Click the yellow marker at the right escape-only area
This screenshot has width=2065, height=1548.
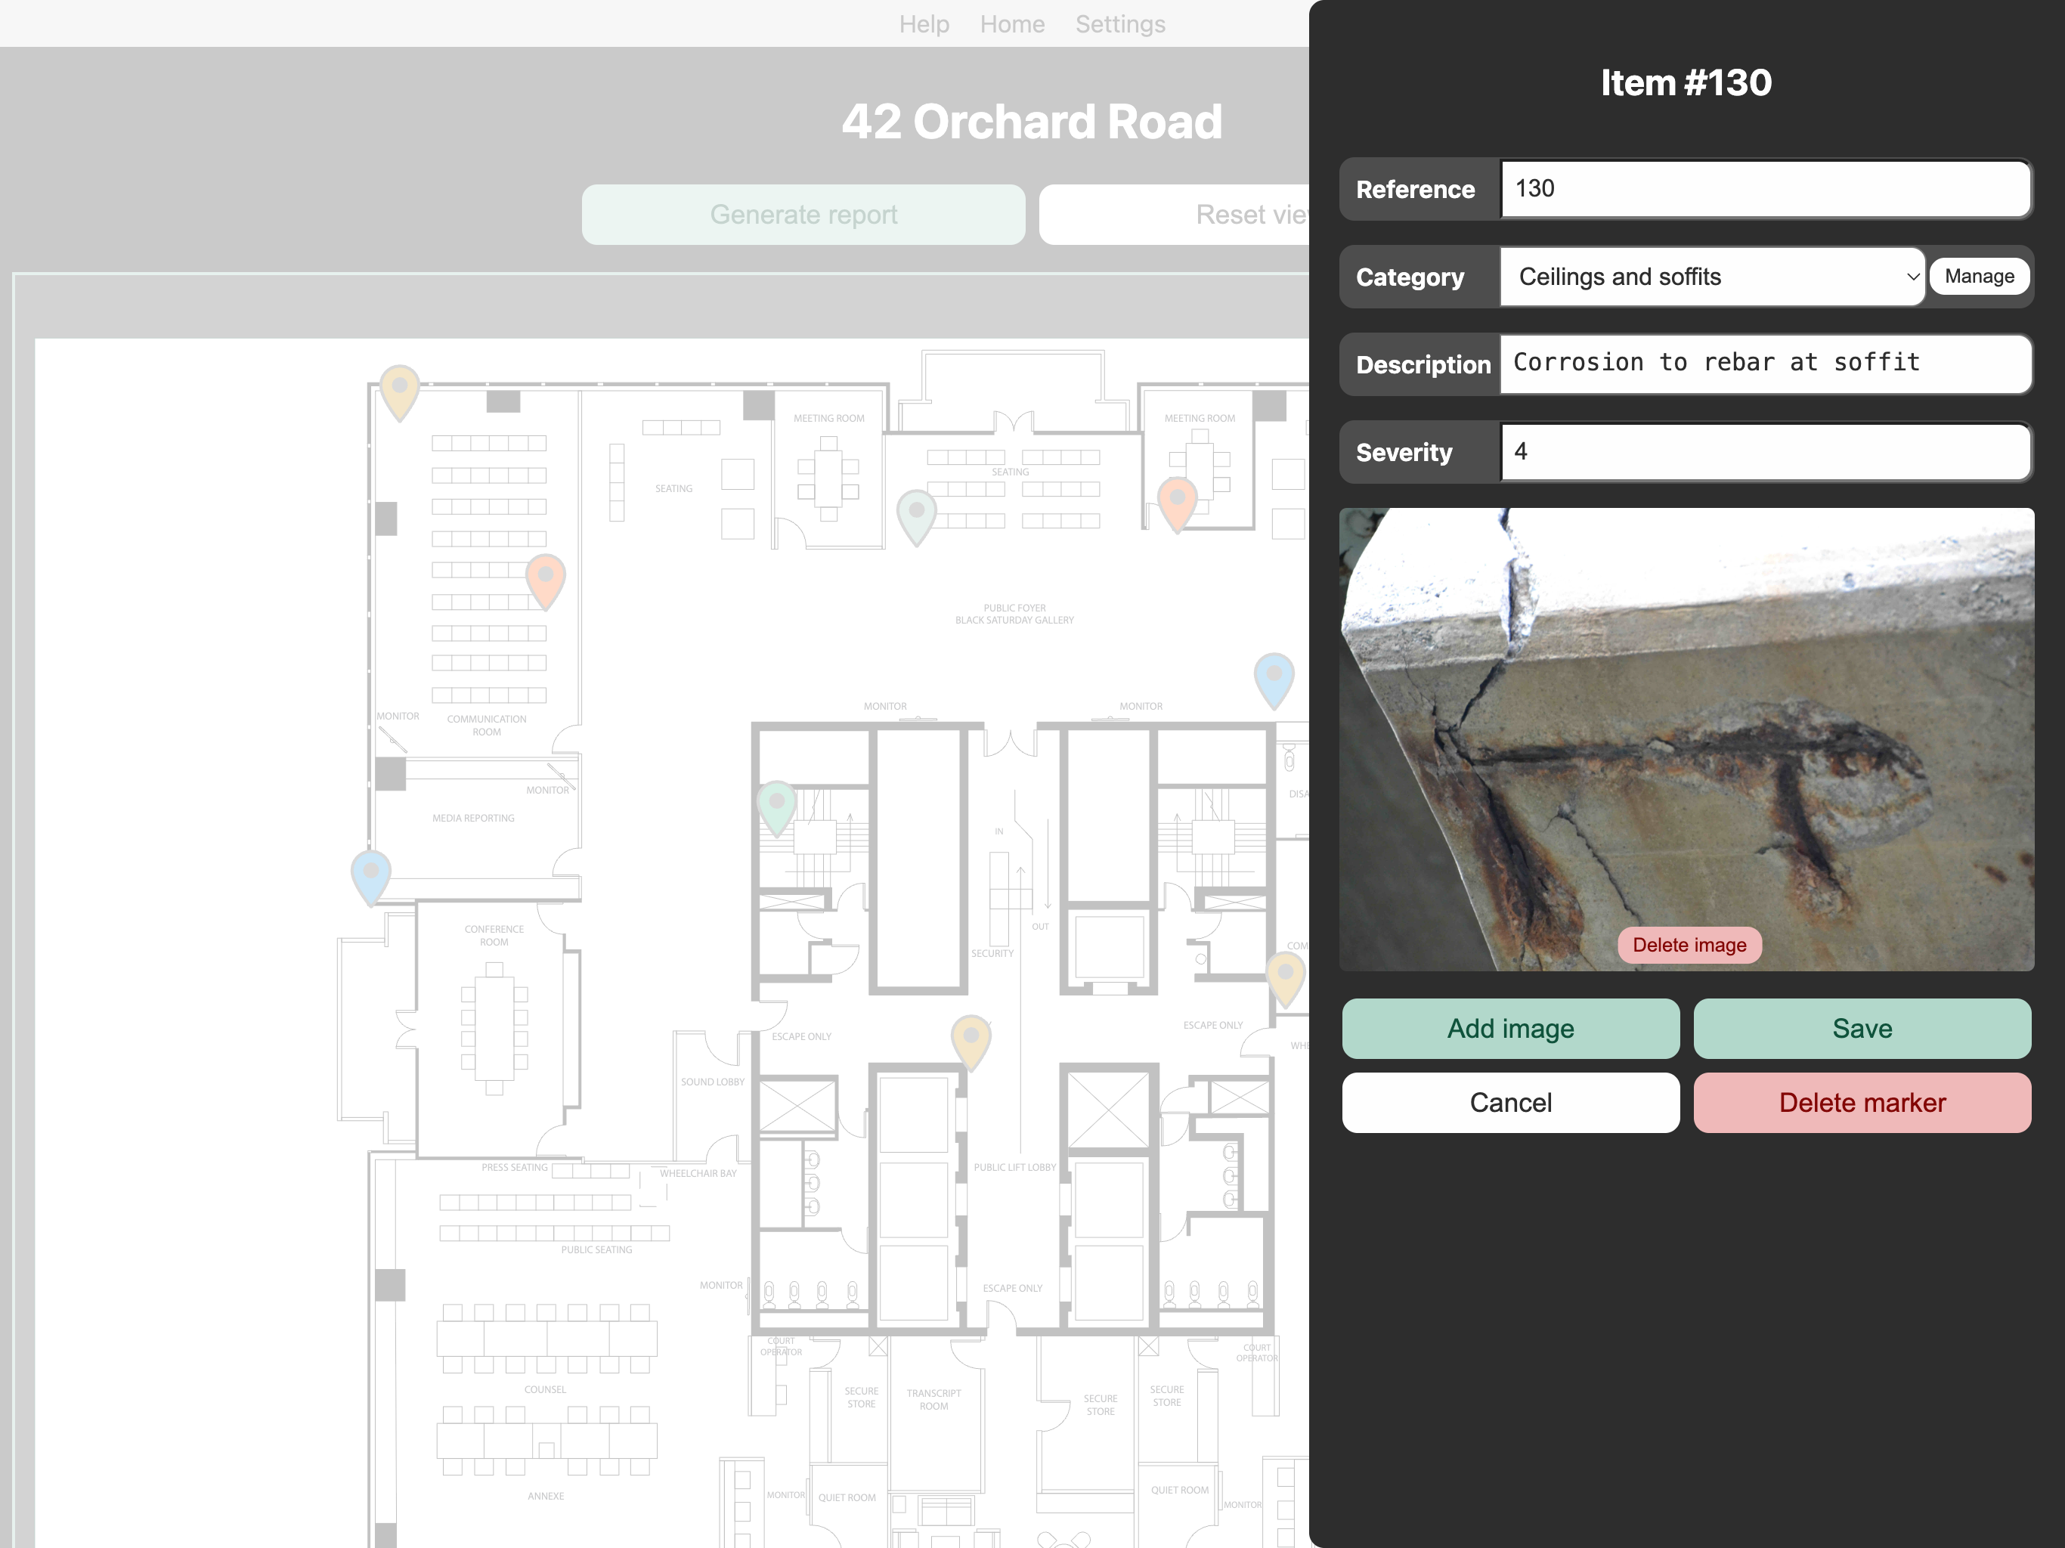coord(1286,979)
